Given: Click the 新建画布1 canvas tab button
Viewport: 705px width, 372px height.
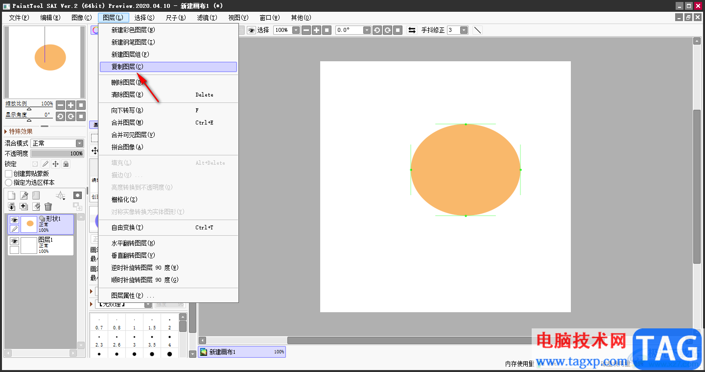Looking at the screenshot, I should click(242, 352).
